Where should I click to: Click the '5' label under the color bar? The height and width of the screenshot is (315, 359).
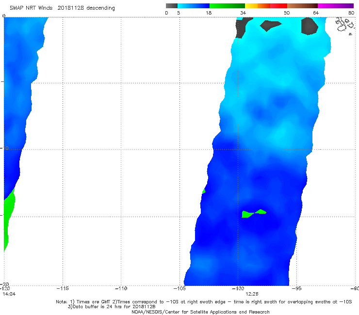tap(179, 13)
